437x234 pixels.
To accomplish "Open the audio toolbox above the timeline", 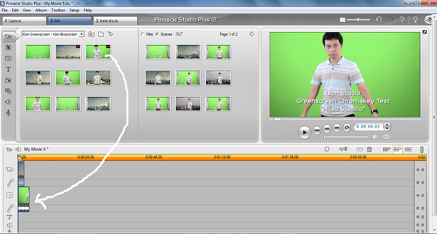I will tap(18, 149).
